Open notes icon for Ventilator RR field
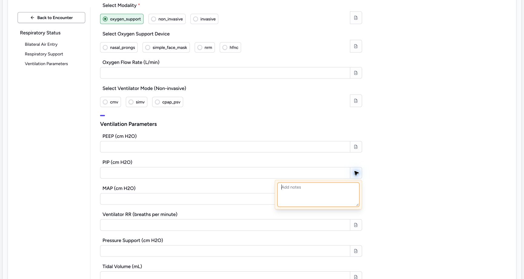524x279 pixels. (x=356, y=225)
